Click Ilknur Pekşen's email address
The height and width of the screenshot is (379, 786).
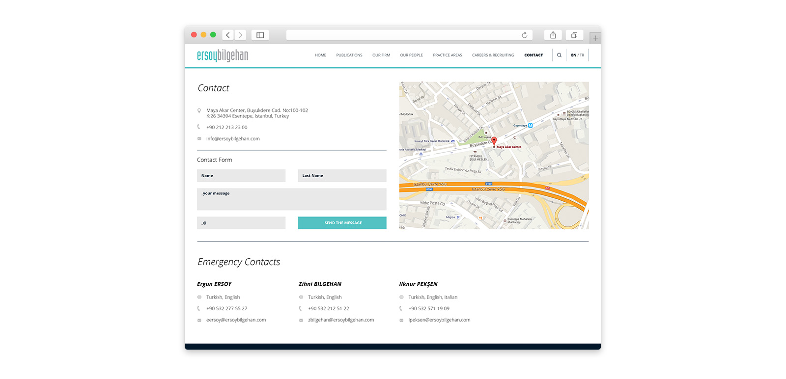439,320
